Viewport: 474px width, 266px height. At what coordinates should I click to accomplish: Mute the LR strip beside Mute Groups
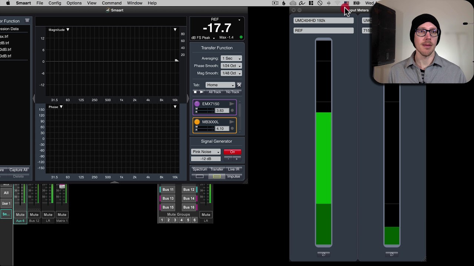click(x=206, y=215)
